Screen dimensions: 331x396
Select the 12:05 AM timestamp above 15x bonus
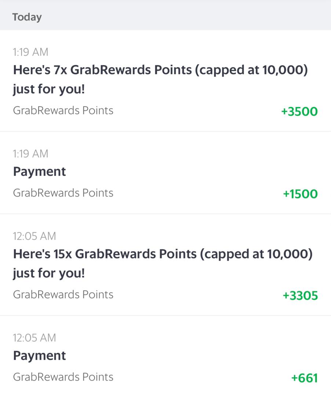[x=34, y=236]
